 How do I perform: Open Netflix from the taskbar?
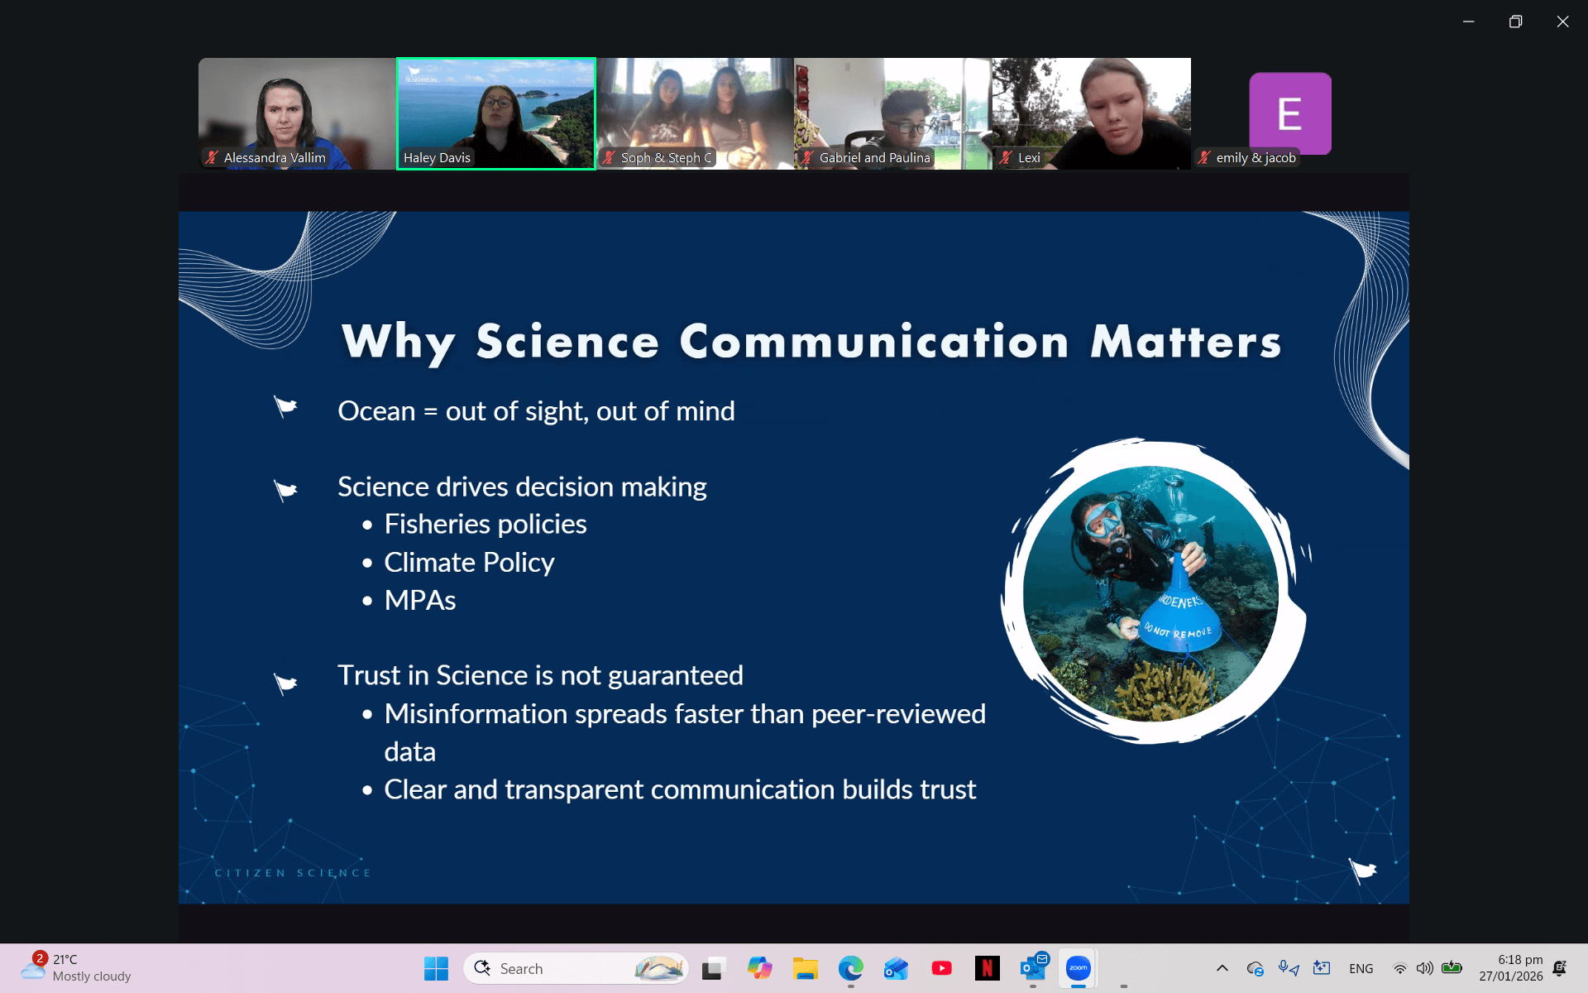click(x=987, y=968)
